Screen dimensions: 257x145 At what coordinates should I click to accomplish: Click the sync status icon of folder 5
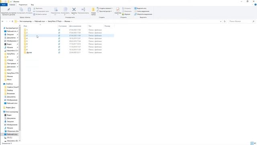59,41
